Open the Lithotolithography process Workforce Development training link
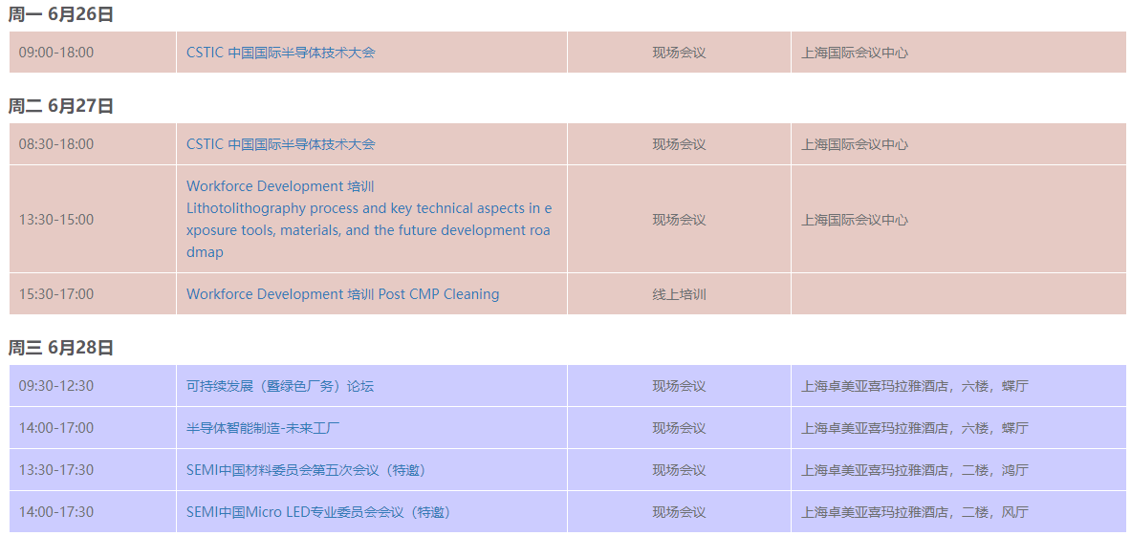Viewport: 1131px width, 536px height. pyautogui.click(x=369, y=219)
